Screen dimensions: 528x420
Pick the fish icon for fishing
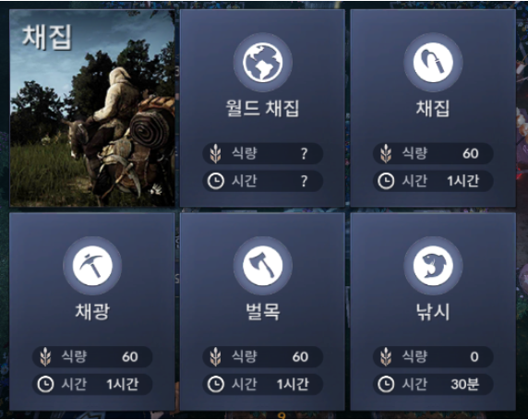pyautogui.click(x=433, y=266)
